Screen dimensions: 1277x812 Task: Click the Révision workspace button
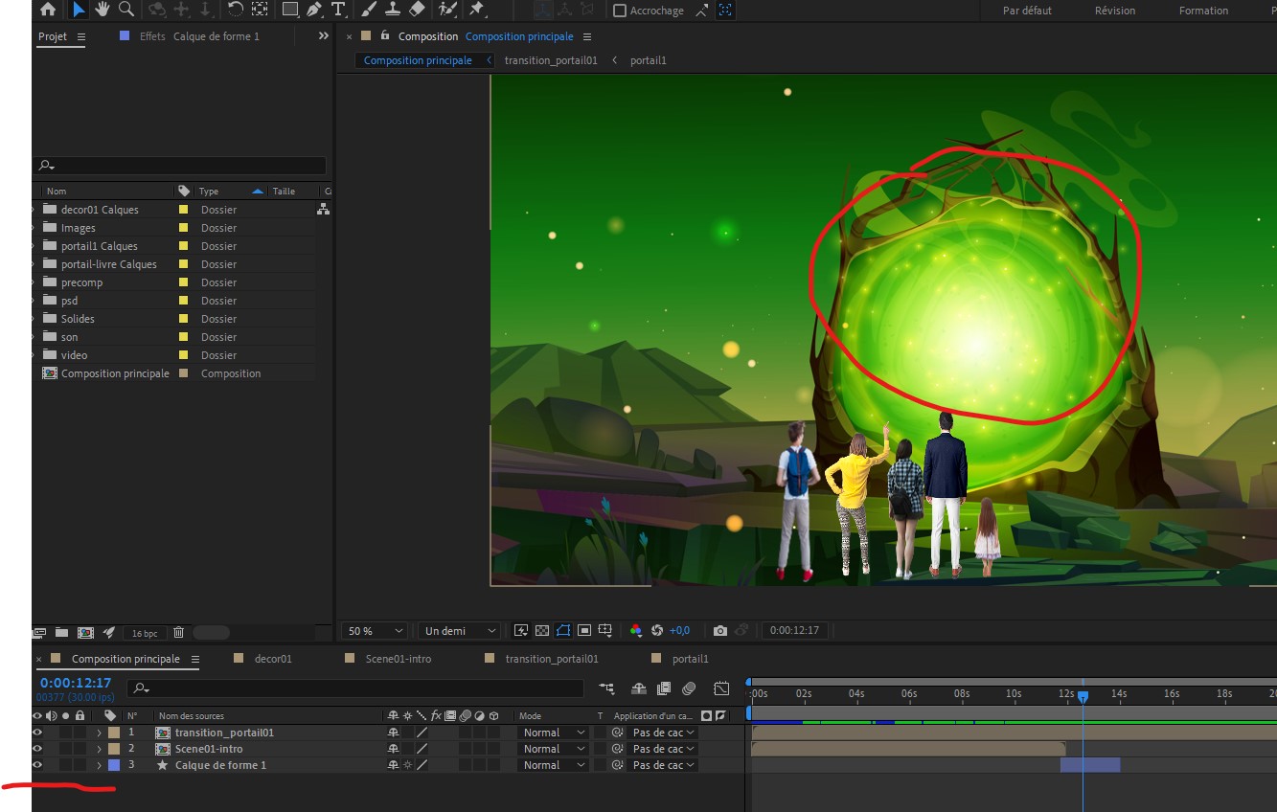pyautogui.click(x=1114, y=11)
